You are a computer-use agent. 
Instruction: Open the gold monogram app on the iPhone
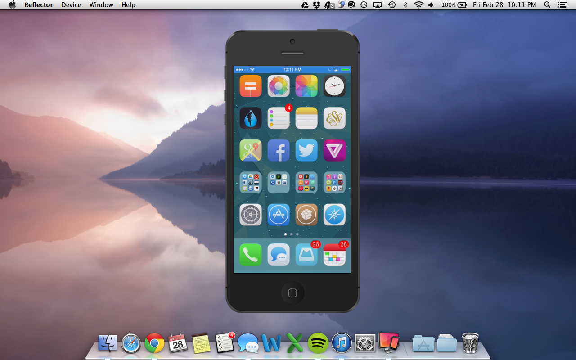tap(334, 118)
